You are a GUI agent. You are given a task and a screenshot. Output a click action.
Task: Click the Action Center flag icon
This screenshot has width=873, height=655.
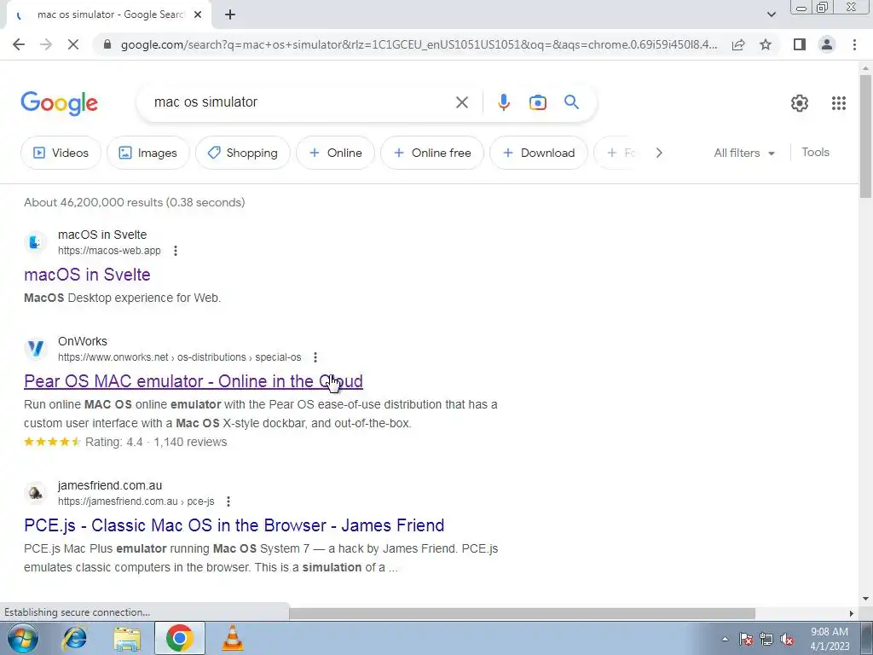[746, 639]
